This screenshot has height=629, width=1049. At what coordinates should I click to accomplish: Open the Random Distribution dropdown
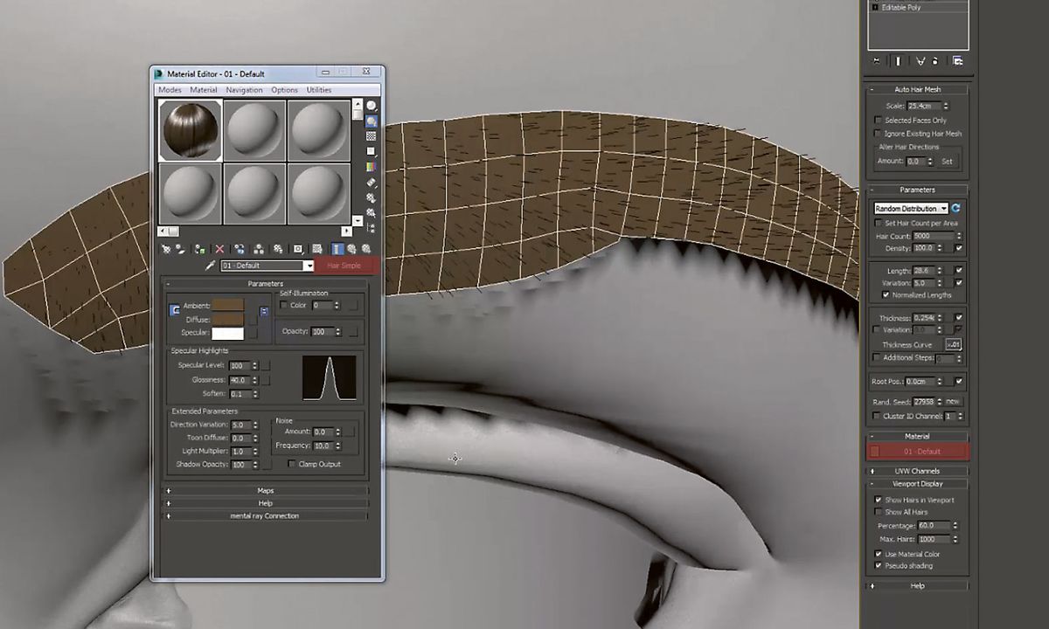point(910,209)
